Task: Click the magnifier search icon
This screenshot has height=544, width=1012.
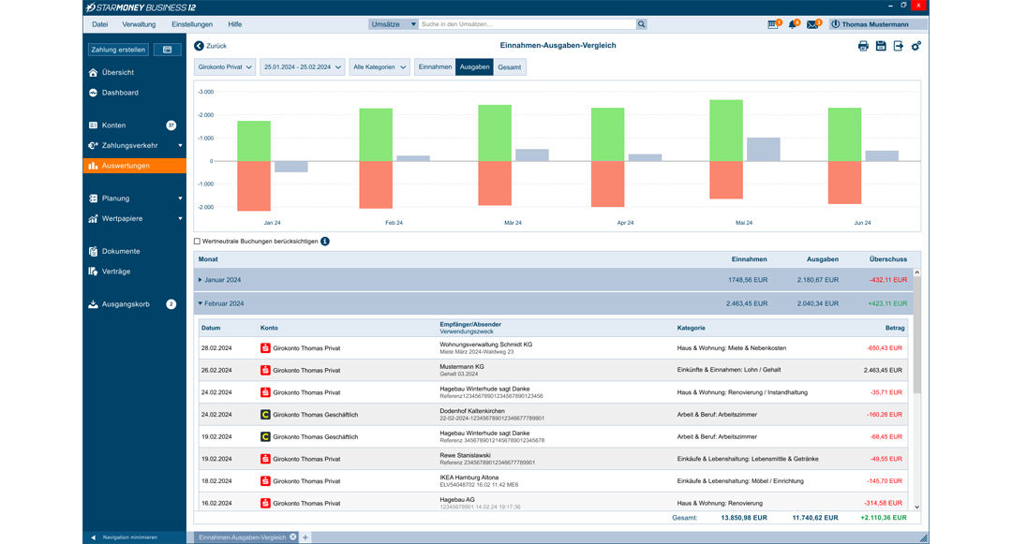Action: tap(641, 24)
